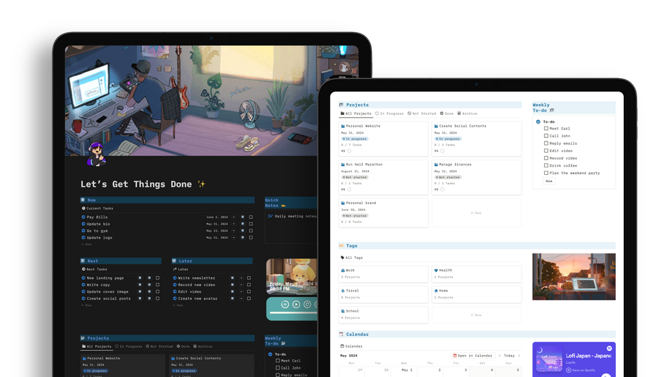The height and width of the screenshot is (377, 672).
Task: Click the folder icon on Manage finances card
Action: tap(436, 165)
